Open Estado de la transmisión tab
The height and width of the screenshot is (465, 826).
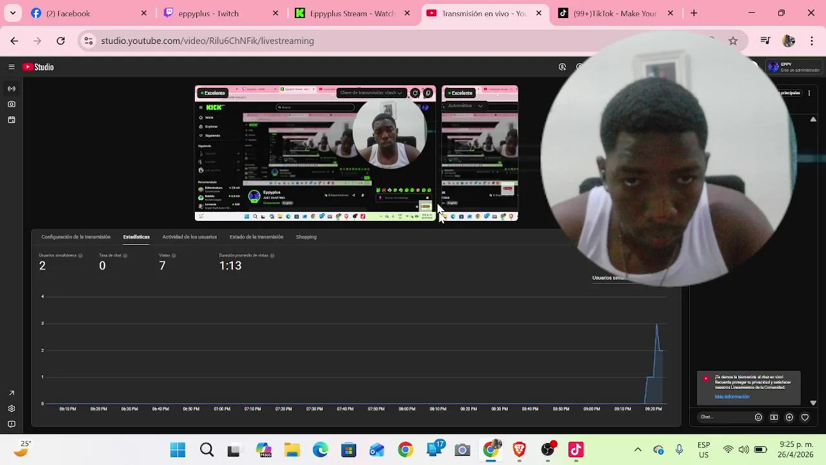(x=256, y=237)
